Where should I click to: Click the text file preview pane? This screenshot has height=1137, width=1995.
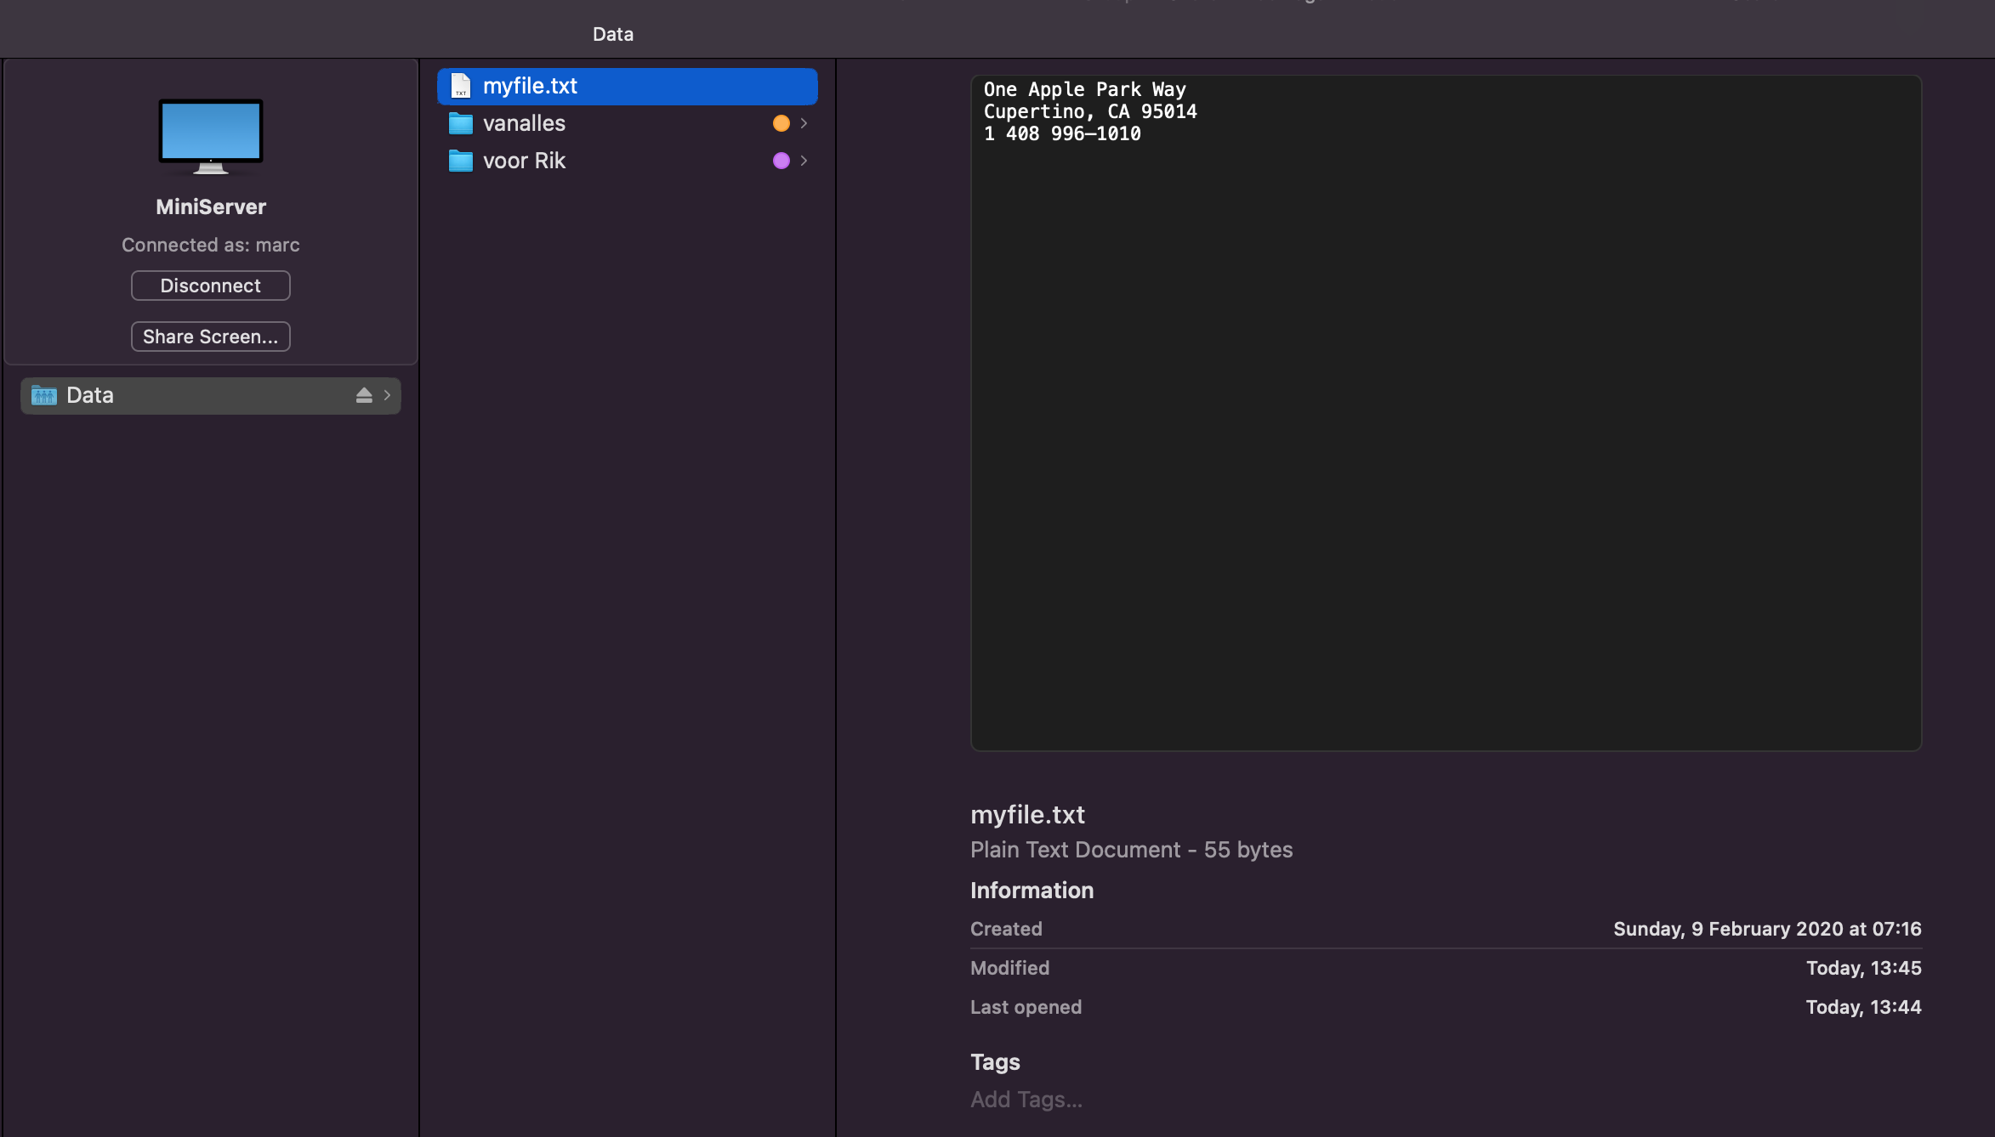pyautogui.click(x=1446, y=413)
